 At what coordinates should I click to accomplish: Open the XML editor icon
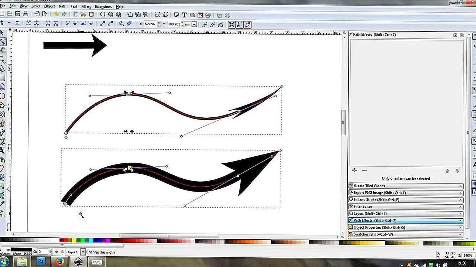[200, 15]
